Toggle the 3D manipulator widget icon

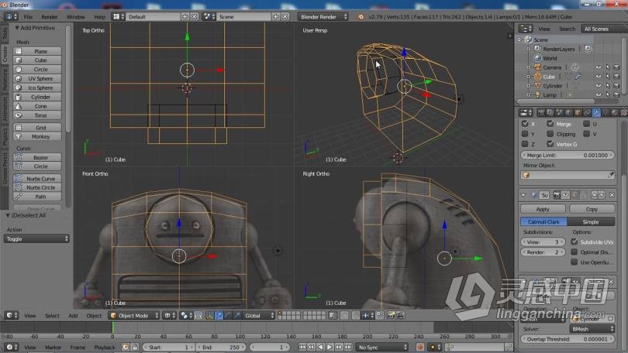tap(209, 315)
